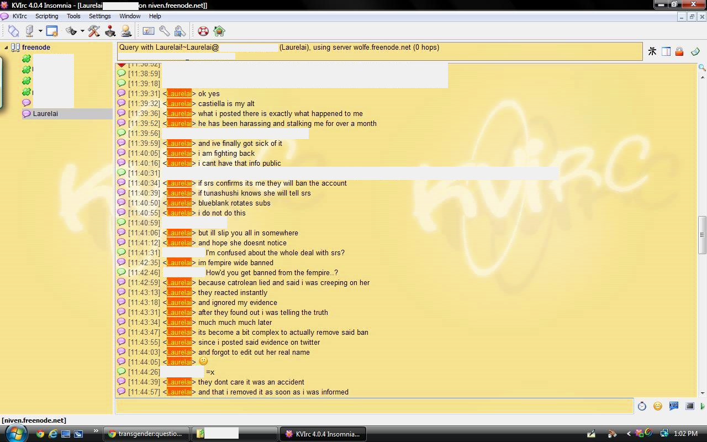Open the emoticon smiley picker near the input
The height and width of the screenshot is (442, 707).
[657, 406]
